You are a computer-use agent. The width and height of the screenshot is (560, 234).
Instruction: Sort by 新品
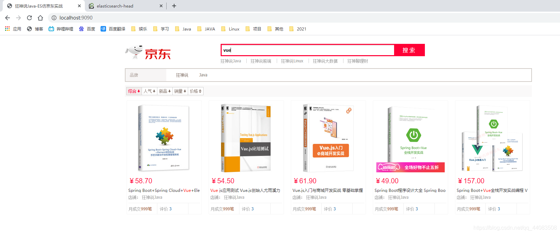point(165,91)
